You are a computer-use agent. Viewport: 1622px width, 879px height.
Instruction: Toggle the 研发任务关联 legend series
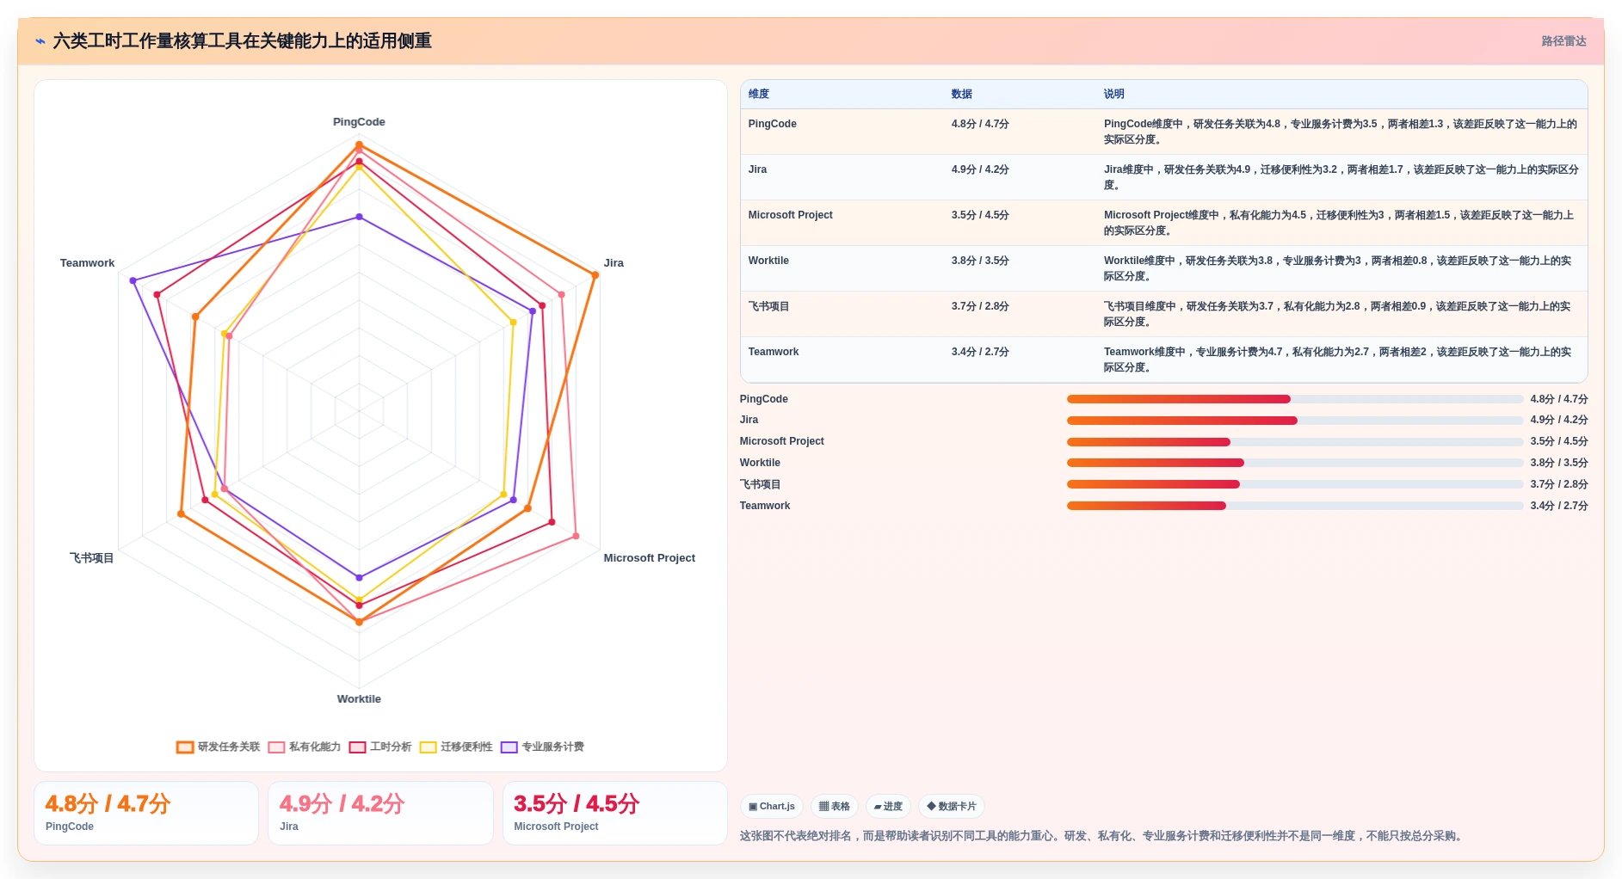click(x=219, y=747)
